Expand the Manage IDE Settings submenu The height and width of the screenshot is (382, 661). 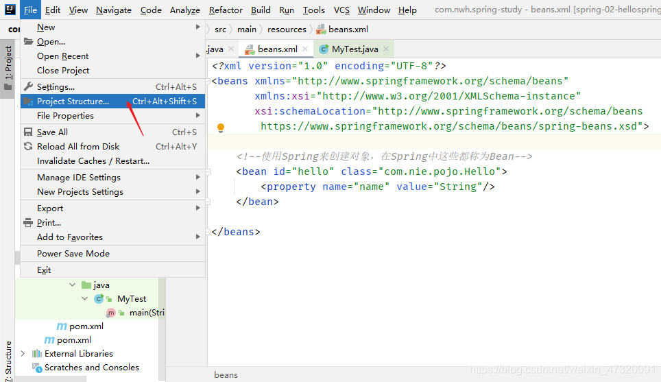(197, 177)
